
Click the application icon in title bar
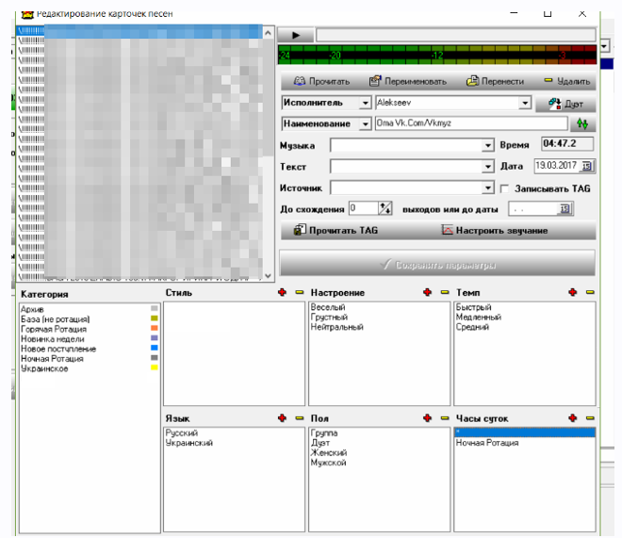[27, 15]
